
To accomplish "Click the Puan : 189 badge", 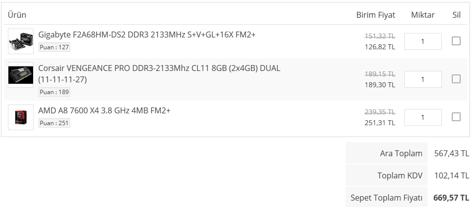I will pyautogui.click(x=54, y=92).
